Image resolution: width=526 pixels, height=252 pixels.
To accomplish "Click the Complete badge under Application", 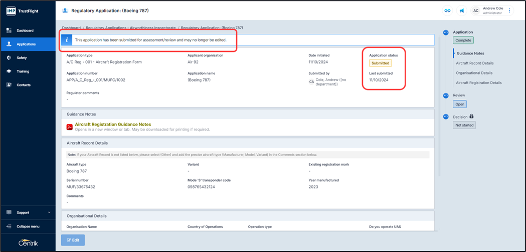I will [463, 40].
